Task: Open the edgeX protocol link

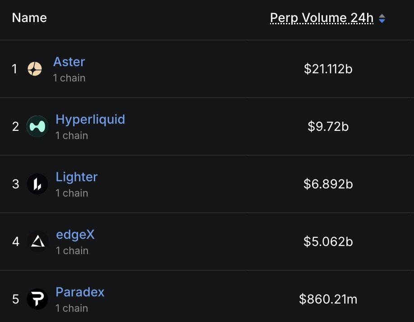Action: coord(75,234)
